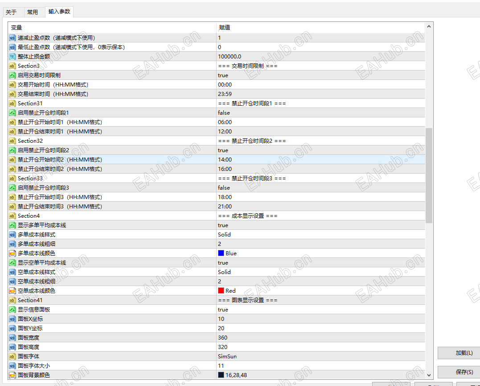Click the scrollbar down arrow
The image size is (480, 386).
[429, 375]
